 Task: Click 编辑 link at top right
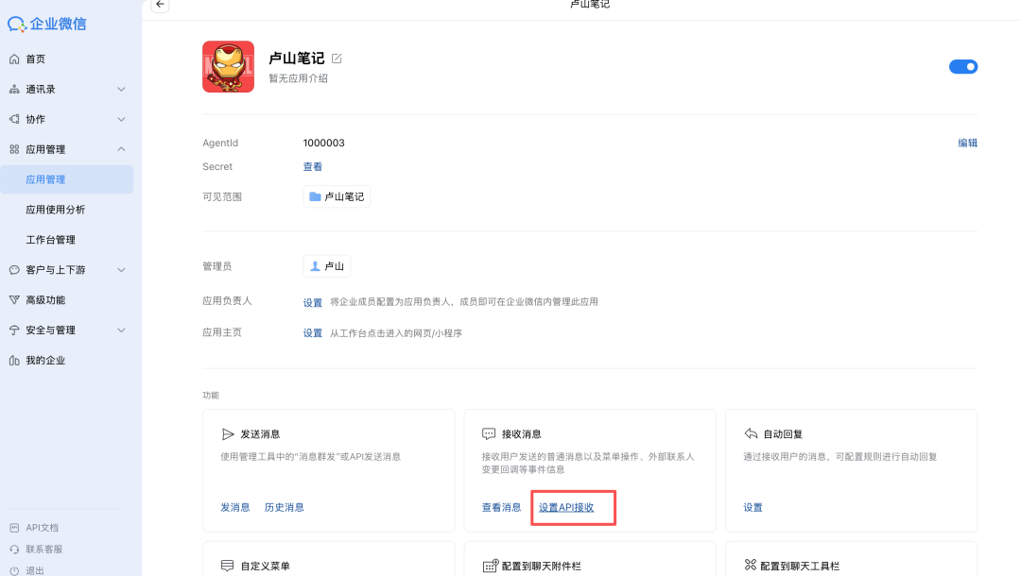click(x=968, y=143)
